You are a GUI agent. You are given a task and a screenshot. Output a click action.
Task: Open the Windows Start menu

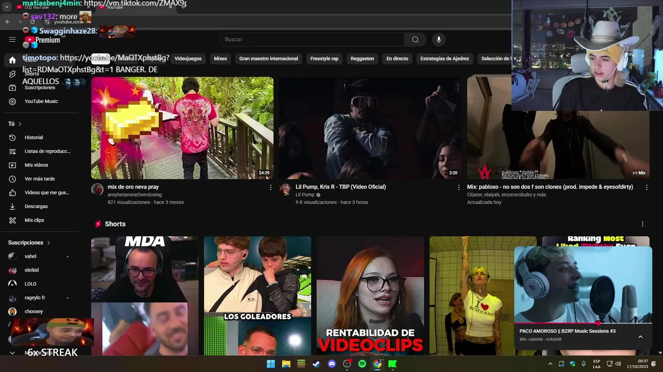(270, 364)
